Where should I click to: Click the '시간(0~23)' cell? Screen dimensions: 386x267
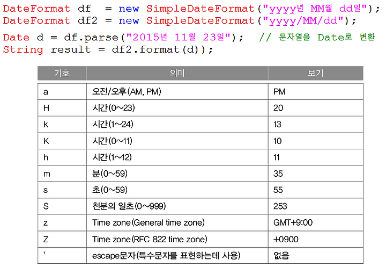click(x=177, y=108)
